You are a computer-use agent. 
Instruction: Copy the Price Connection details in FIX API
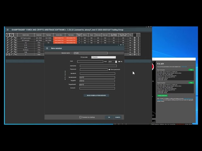click(x=191, y=70)
